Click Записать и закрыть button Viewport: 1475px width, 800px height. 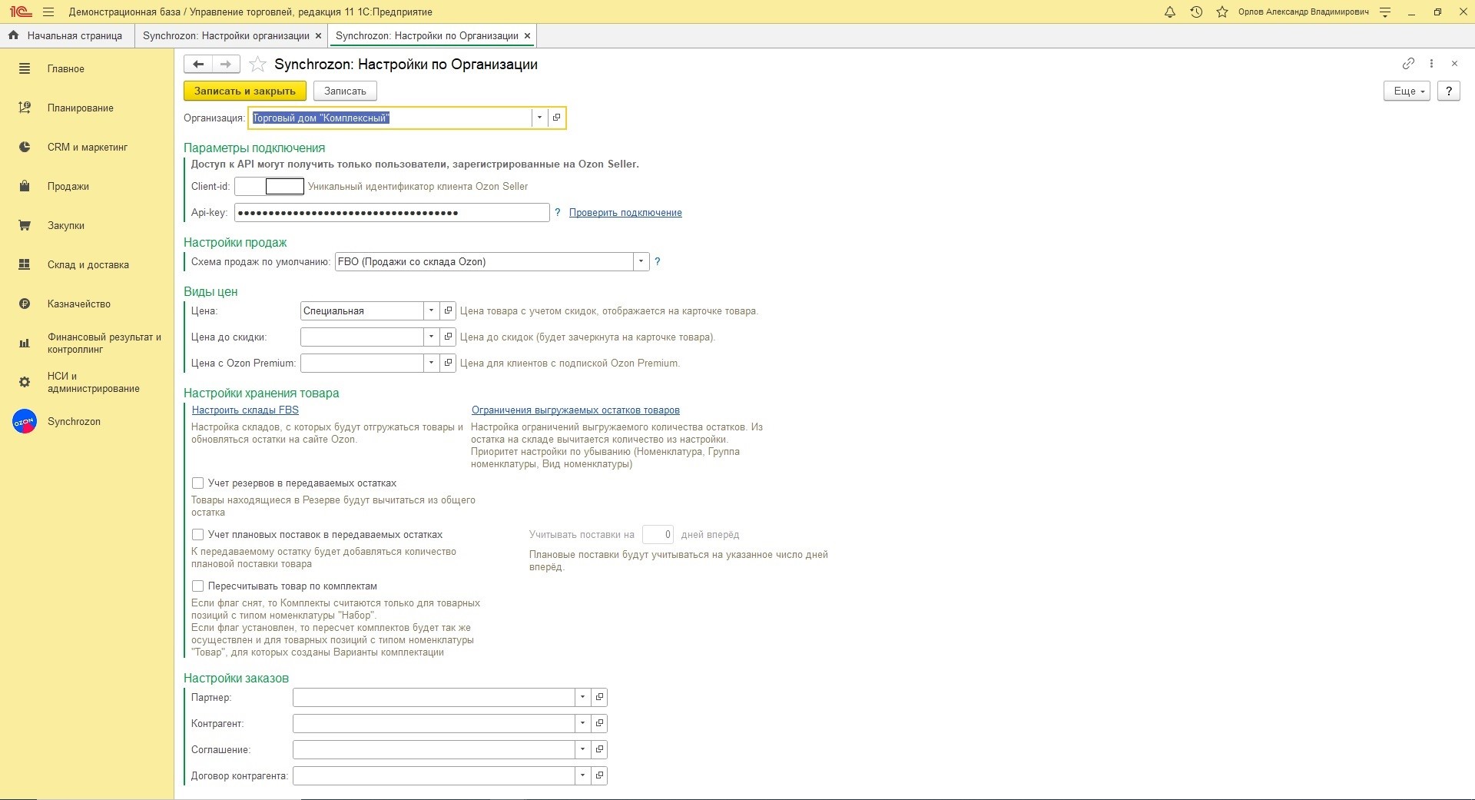[244, 91]
